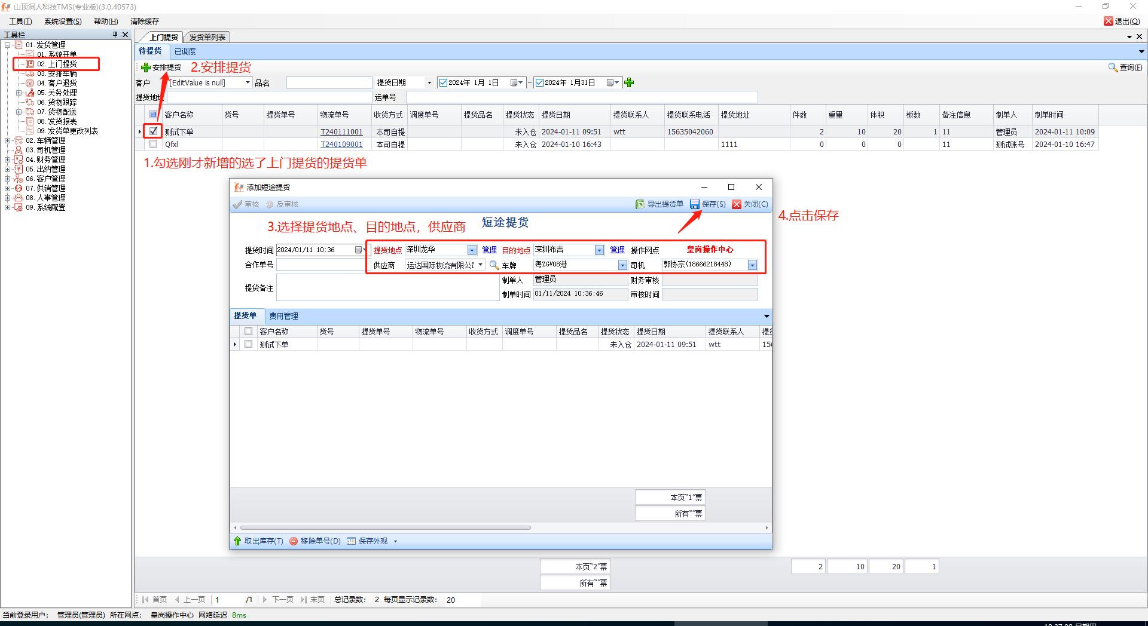Expand the 司机 dropdown list
The width and height of the screenshot is (1148, 626).
752,265
